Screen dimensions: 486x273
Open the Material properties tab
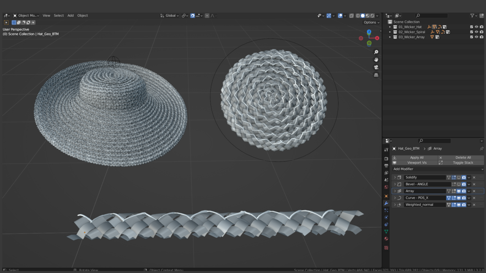click(386, 239)
